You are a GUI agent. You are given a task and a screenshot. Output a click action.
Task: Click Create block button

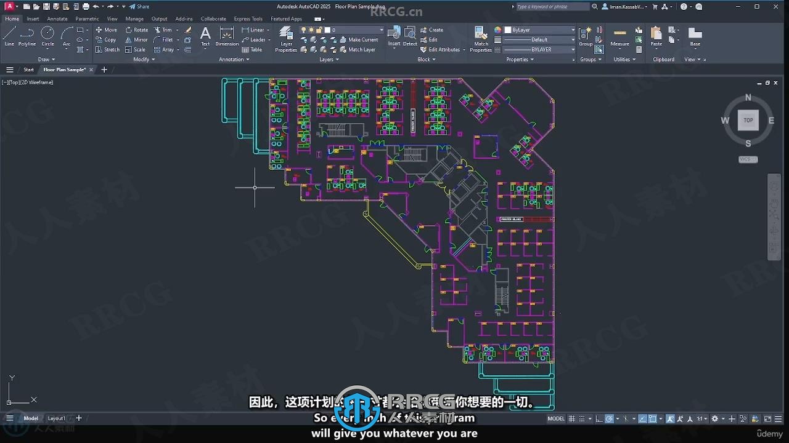(431, 30)
